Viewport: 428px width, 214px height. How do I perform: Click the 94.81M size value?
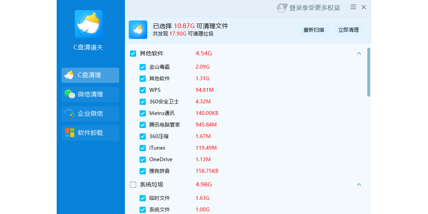(x=204, y=90)
